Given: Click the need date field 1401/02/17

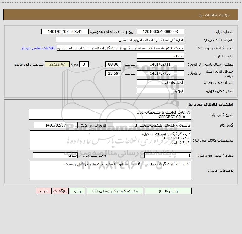Looking at the screenshot, I should [56, 125].
